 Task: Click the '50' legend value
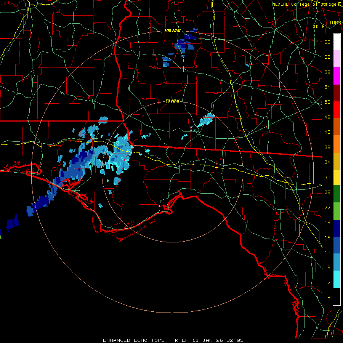point(327,102)
